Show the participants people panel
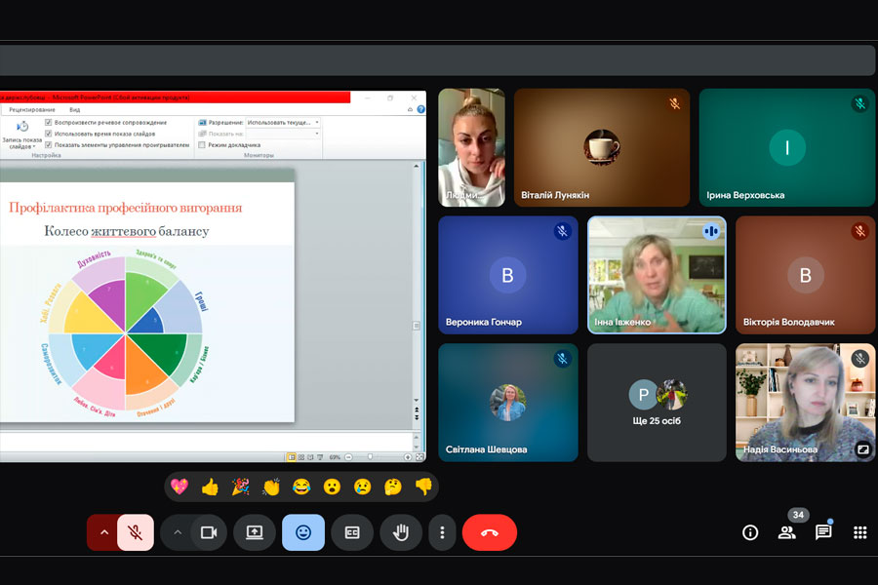This screenshot has width=878, height=585. point(787,532)
